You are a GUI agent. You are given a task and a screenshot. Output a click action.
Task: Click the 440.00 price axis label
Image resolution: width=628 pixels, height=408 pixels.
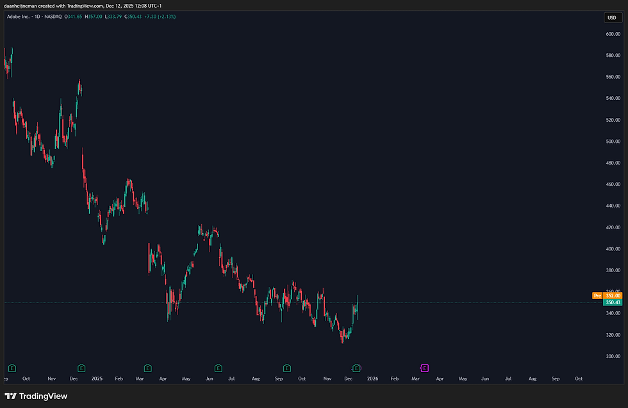point(613,206)
